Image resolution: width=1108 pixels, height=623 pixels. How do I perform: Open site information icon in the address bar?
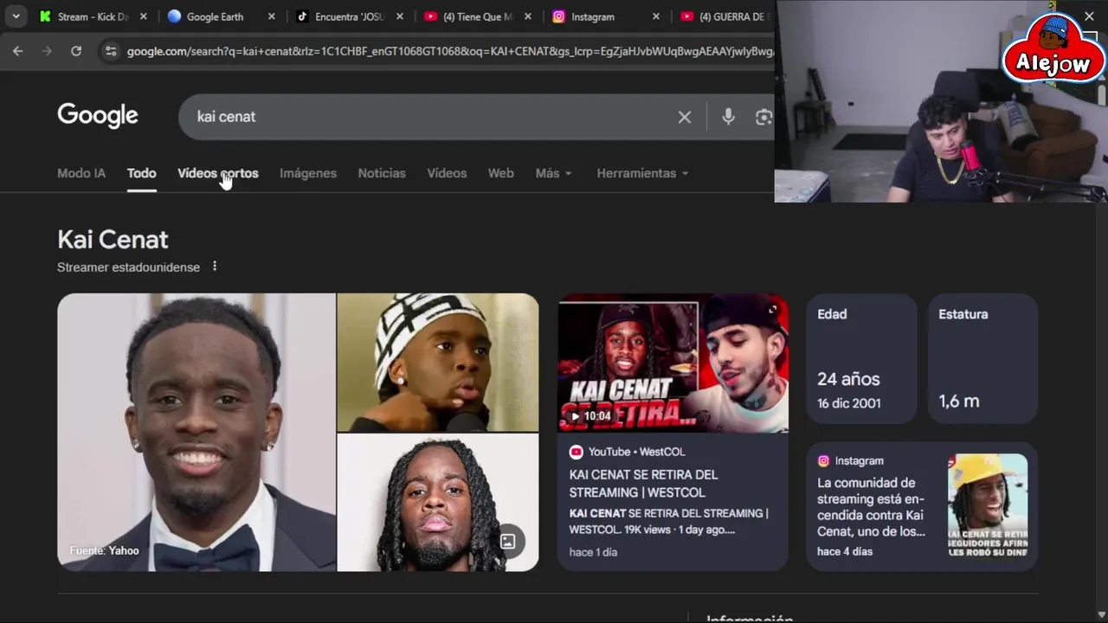point(110,51)
